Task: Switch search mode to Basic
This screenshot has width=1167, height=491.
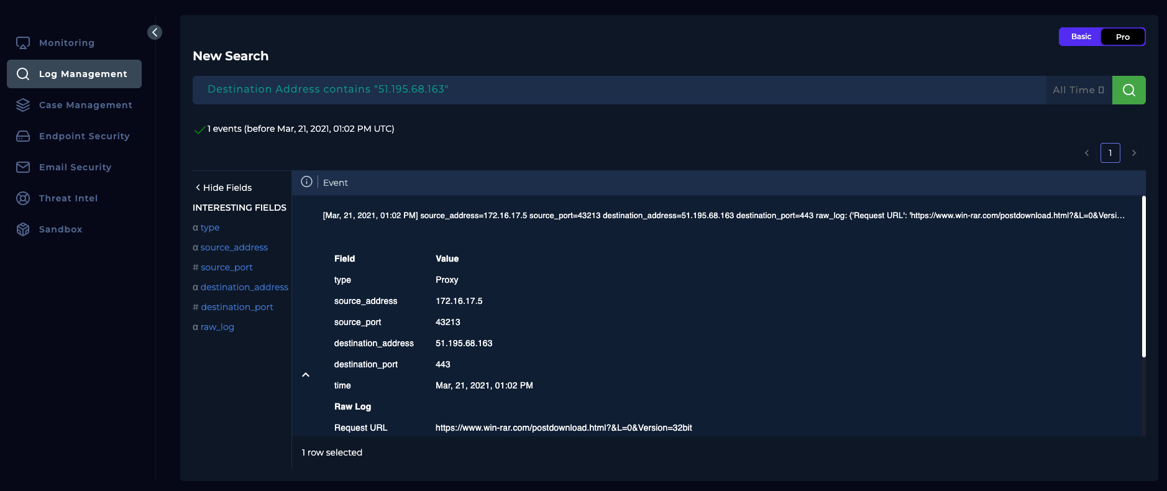Action: click(x=1081, y=37)
